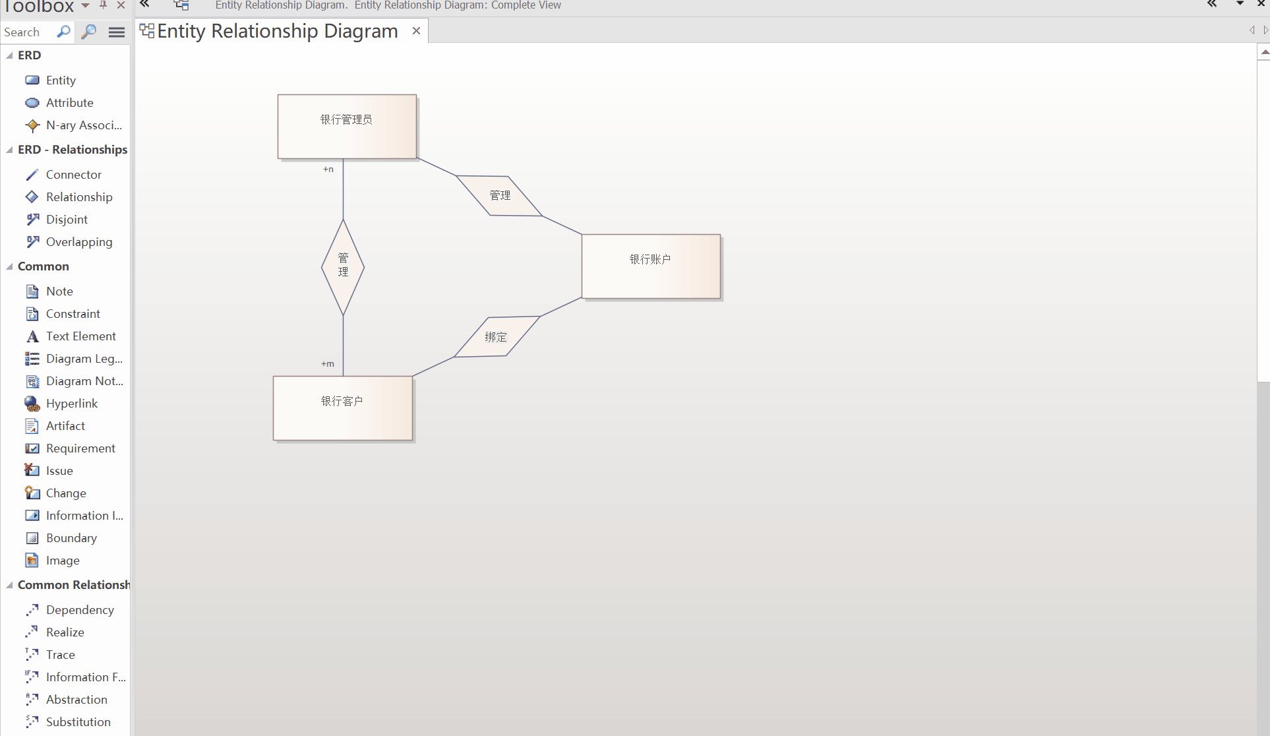The image size is (1270, 736).
Task: Select the Entity tool in toolbox
Action: (x=60, y=80)
